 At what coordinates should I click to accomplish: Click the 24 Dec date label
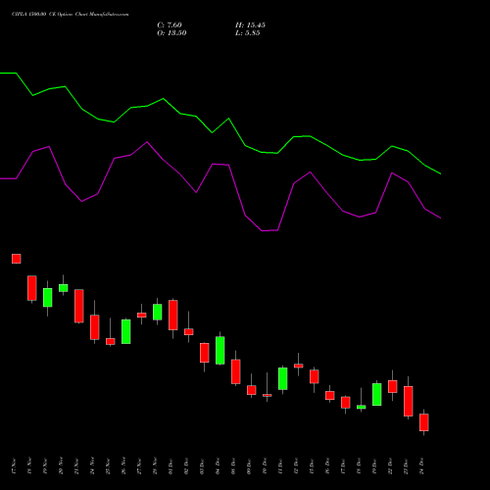pyautogui.click(x=421, y=466)
